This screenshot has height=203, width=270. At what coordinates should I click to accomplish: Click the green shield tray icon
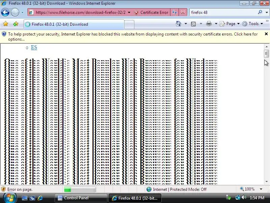[228, 197]
